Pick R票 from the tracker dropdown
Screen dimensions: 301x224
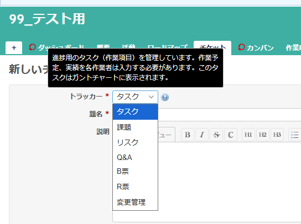point(135,186)
